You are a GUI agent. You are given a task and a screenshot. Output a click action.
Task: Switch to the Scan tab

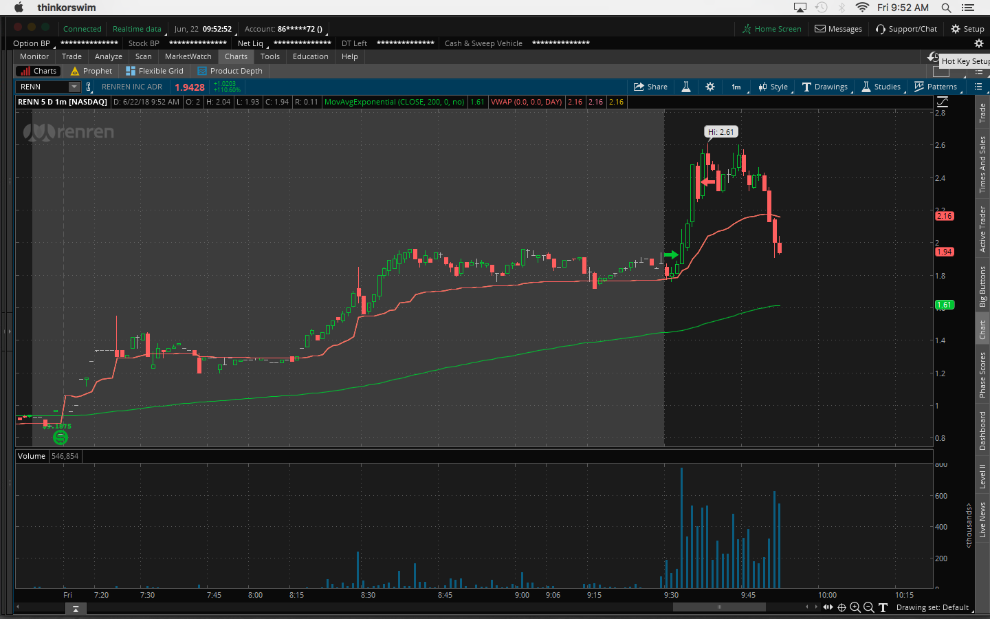(144, 56)
